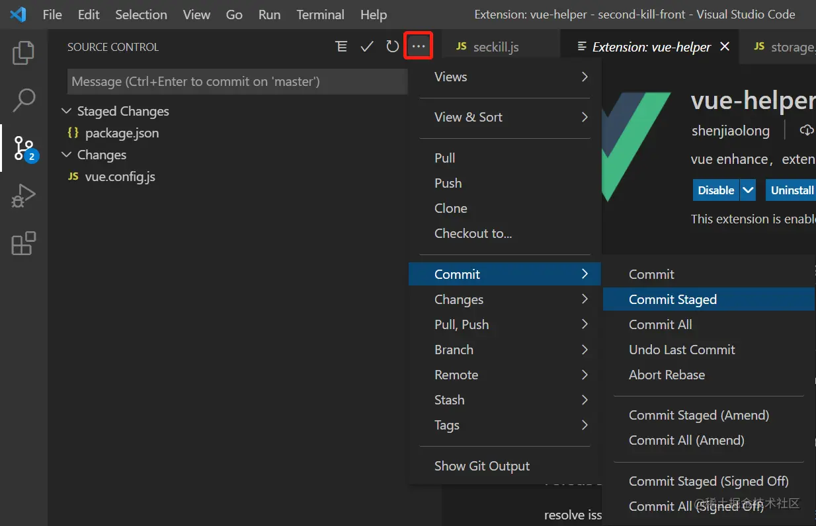Image resolution: width=816 pixels, height=526 pixels.
Task: Switch to the storage.js tab
Action: tap(778, 46)
